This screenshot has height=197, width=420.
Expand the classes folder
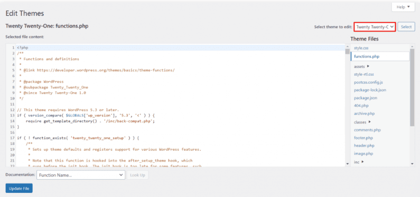(x=362, y=122)
